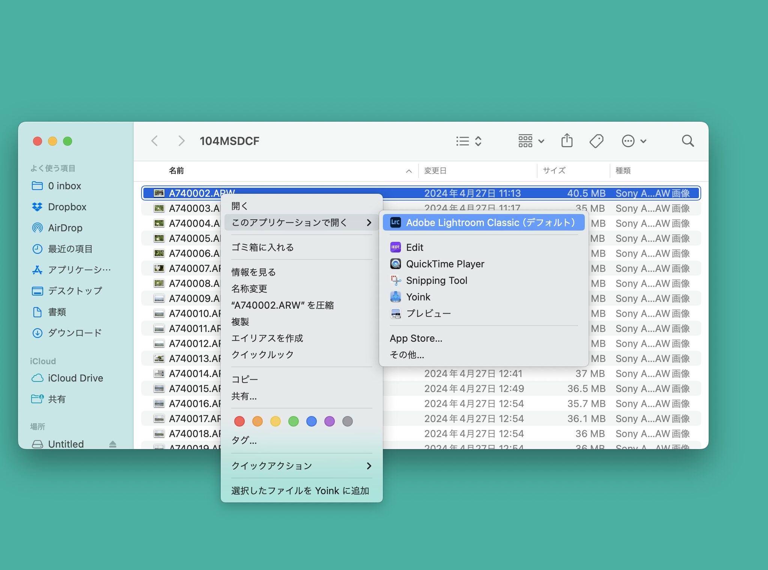Open the list view switcher
Image resolution: width=768 pixels, height=570 pixels.
(469, 141)
